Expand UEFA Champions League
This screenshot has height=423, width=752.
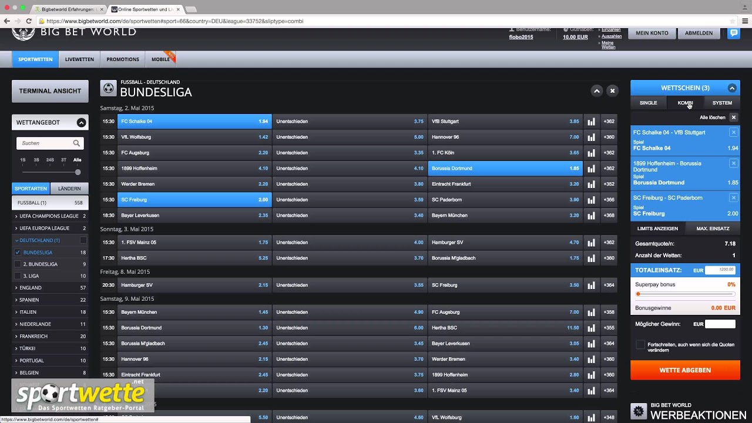pos(50,216)
